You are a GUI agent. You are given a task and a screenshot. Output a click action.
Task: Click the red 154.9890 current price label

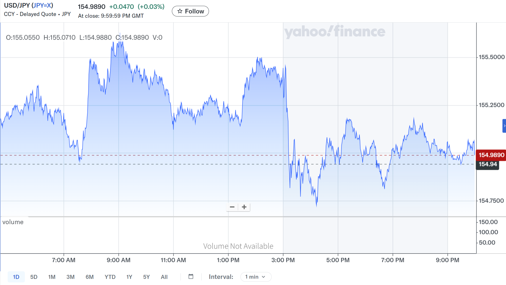(x=491, y=155)
